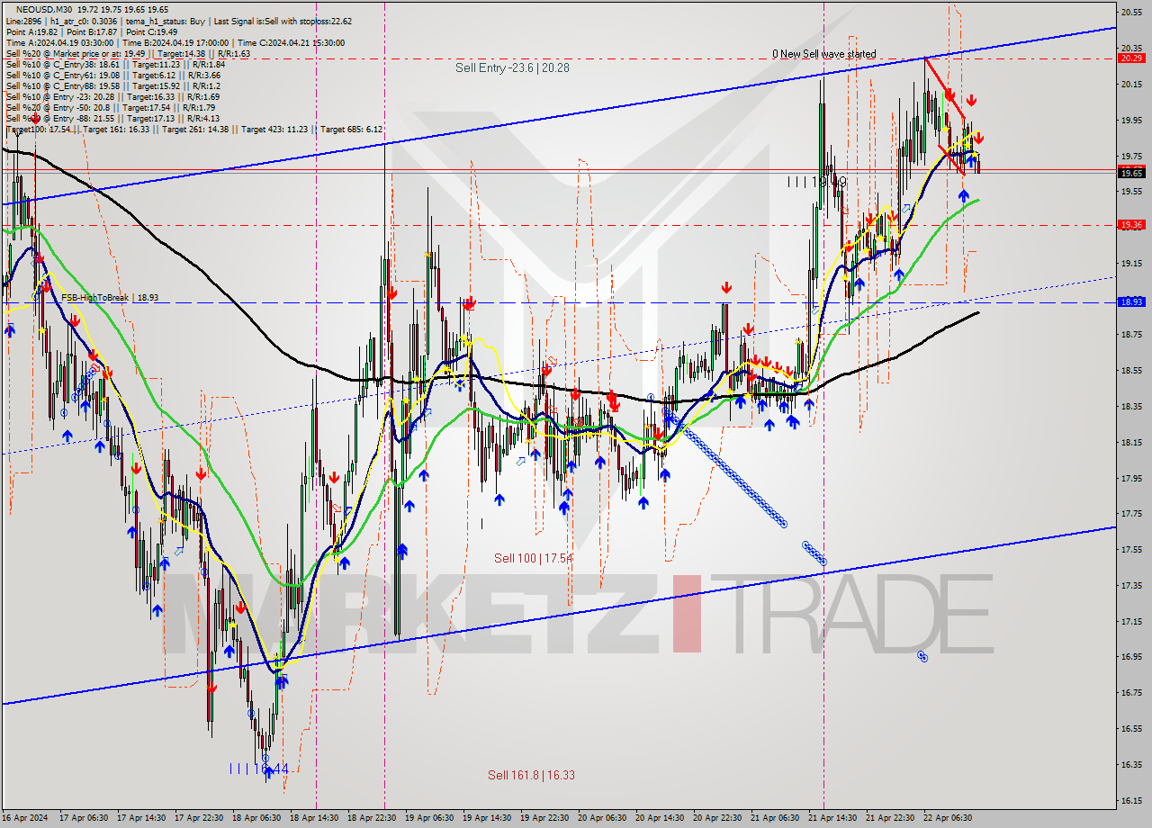Click the '21 Apr 14:30' time axis label
Screen dimensions: 1152x828
pos(832,818)
